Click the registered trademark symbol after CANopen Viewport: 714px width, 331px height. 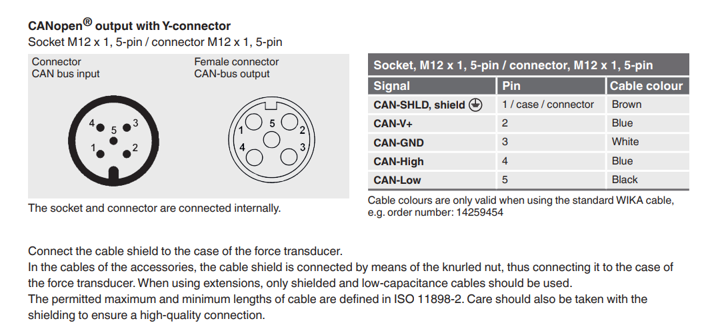pos(87,23)
